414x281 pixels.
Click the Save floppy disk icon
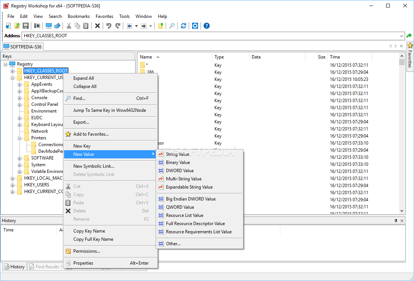tap(26, 26)
